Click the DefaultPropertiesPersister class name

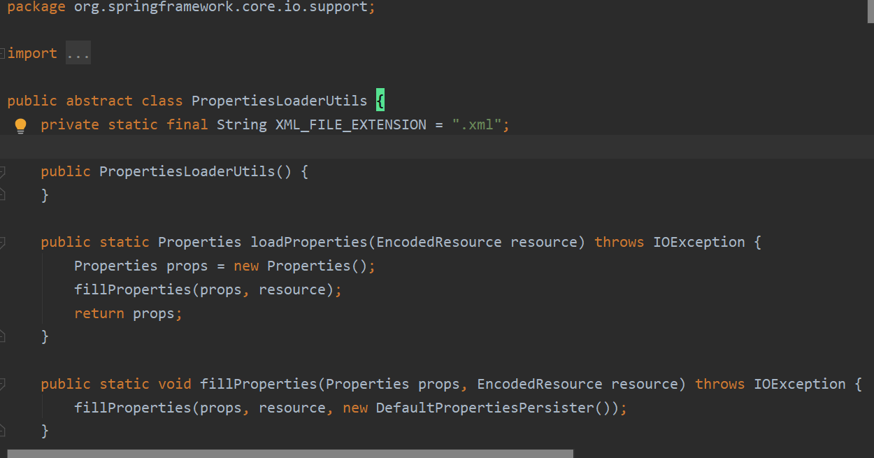coord(485,408)
